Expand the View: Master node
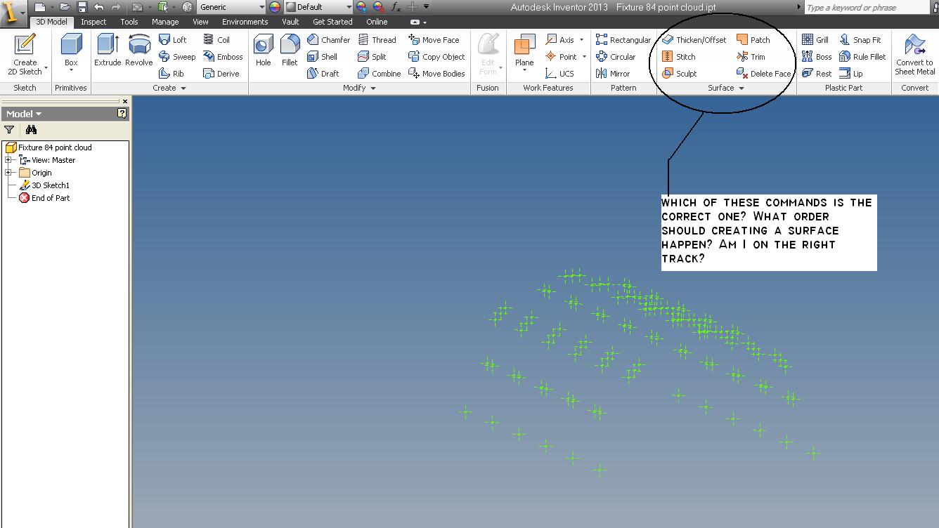 (8, 160)
